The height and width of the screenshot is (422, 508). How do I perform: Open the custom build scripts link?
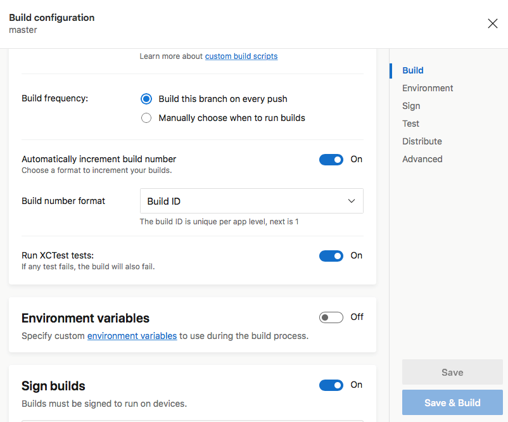point(241,56)
